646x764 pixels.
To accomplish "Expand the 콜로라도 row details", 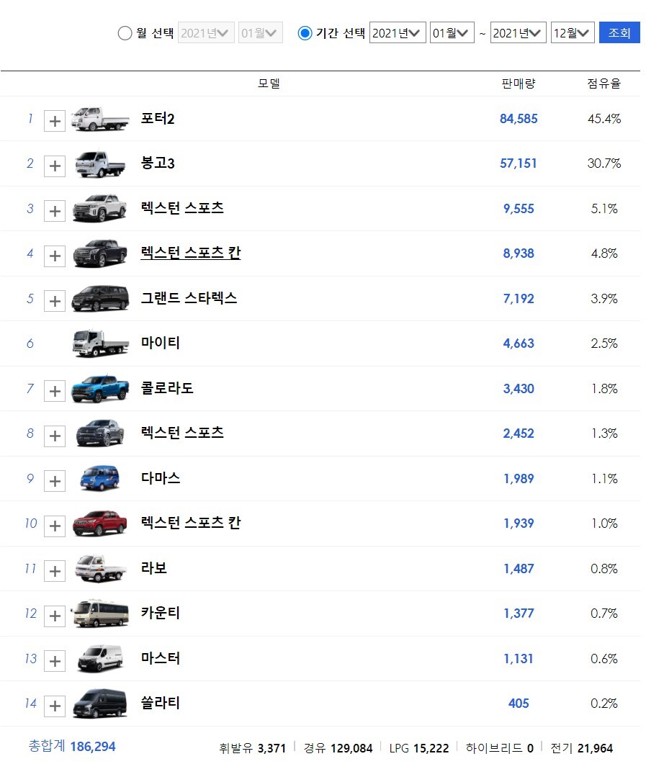I will [x=55, y=391].
